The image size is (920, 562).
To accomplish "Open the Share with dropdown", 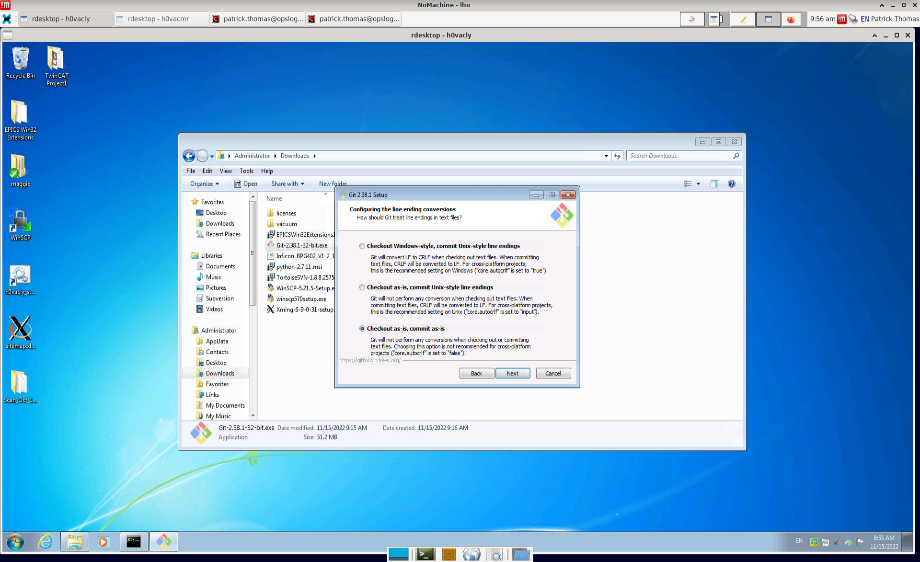I will 287,184.
